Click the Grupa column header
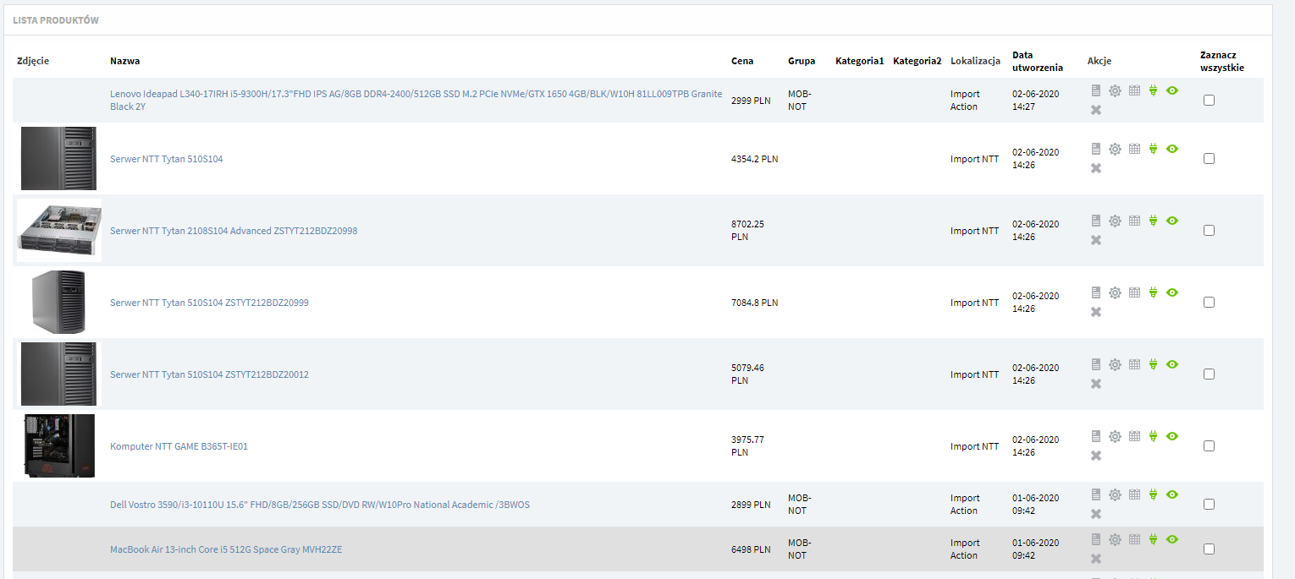 tap(802, 61)
